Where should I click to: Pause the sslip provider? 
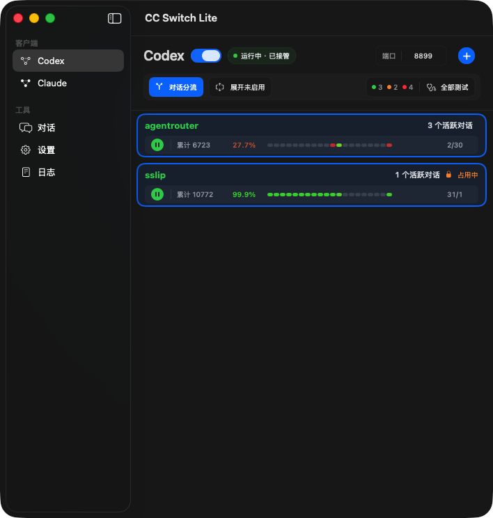[x=157, y=194]
